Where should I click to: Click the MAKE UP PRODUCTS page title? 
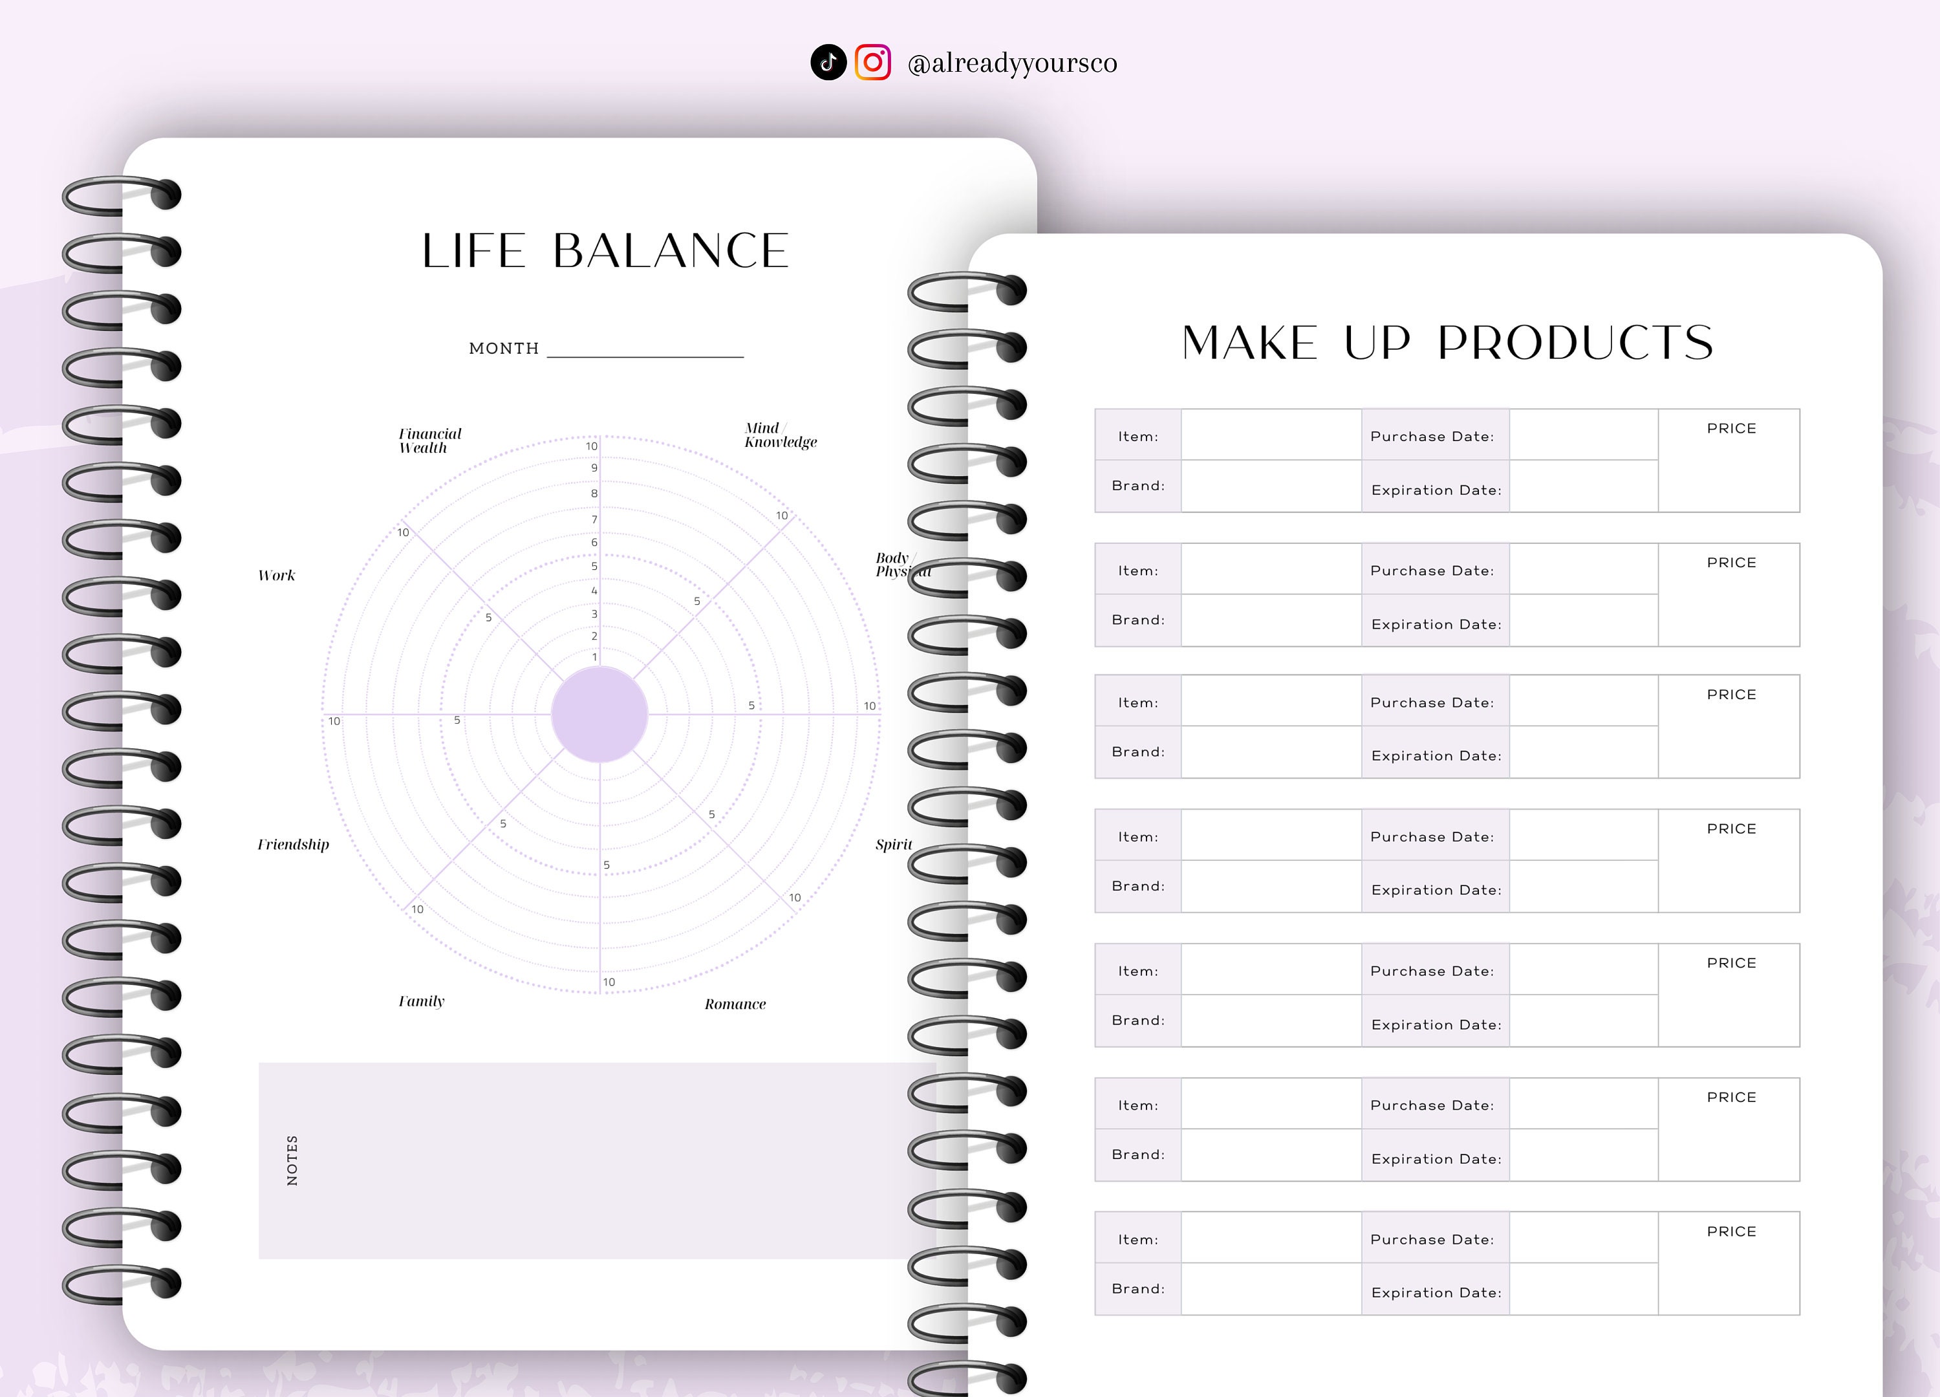tap(1447, 342)
